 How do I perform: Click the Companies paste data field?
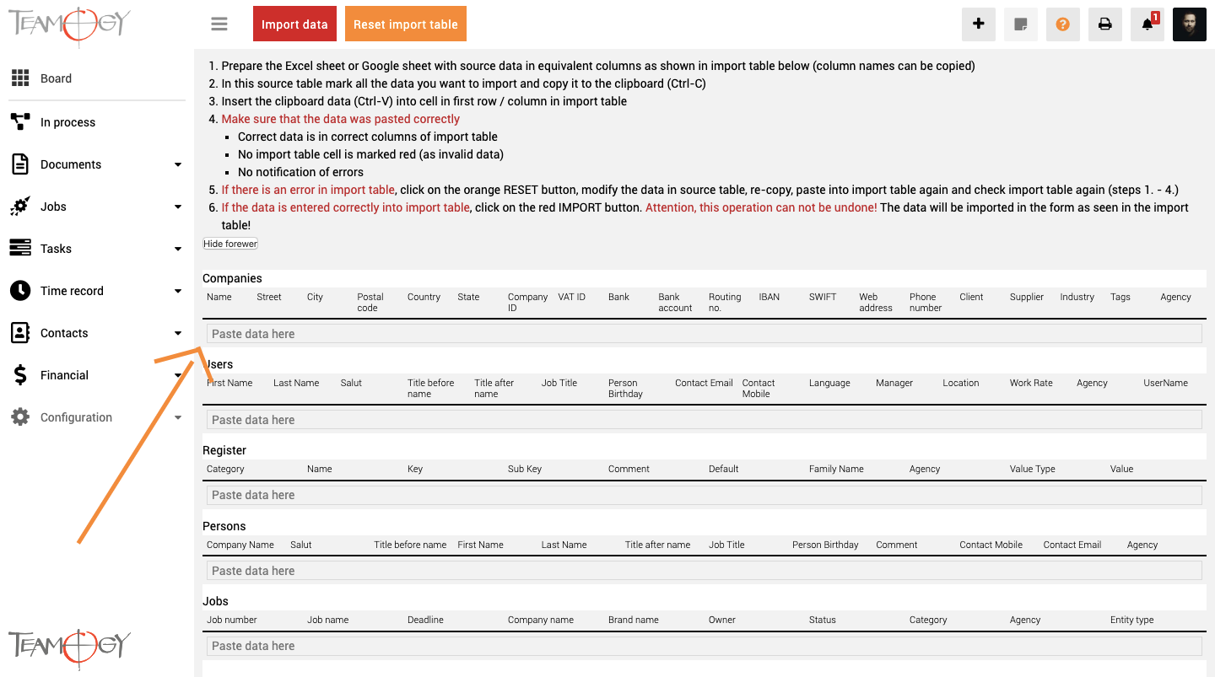coord(704,334)
